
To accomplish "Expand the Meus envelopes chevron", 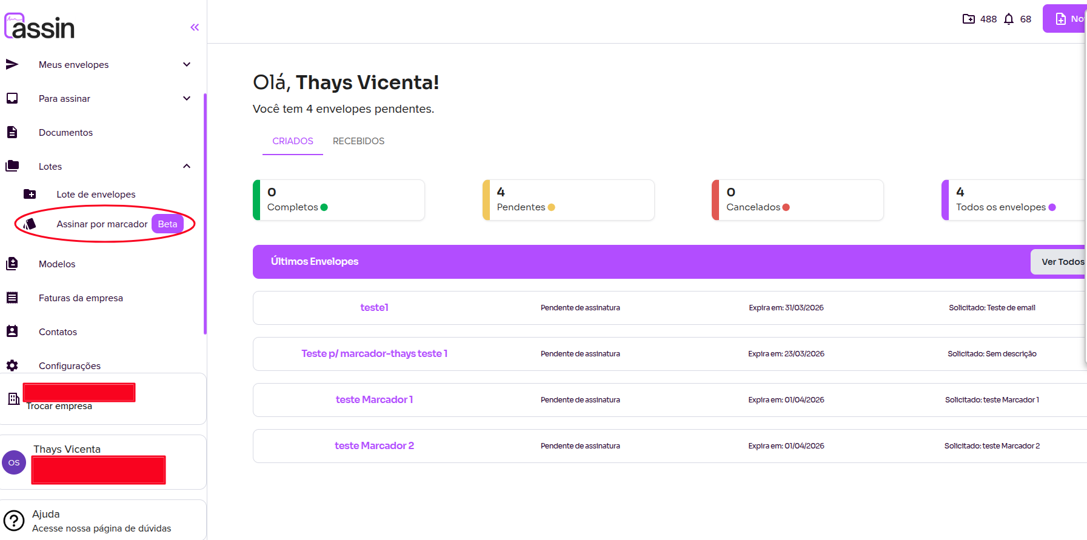I will click(187, 64).
